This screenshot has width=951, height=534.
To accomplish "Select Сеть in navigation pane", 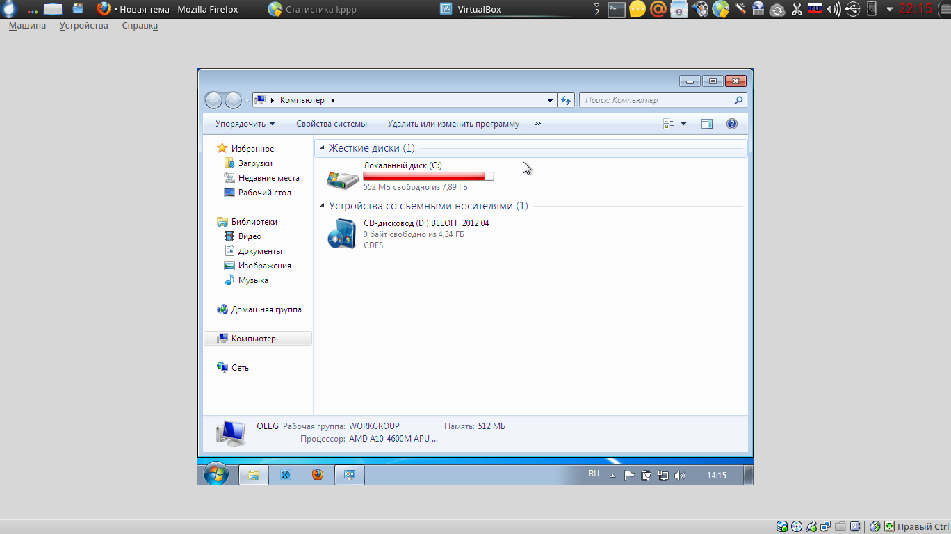I will [x=240, y=367].
